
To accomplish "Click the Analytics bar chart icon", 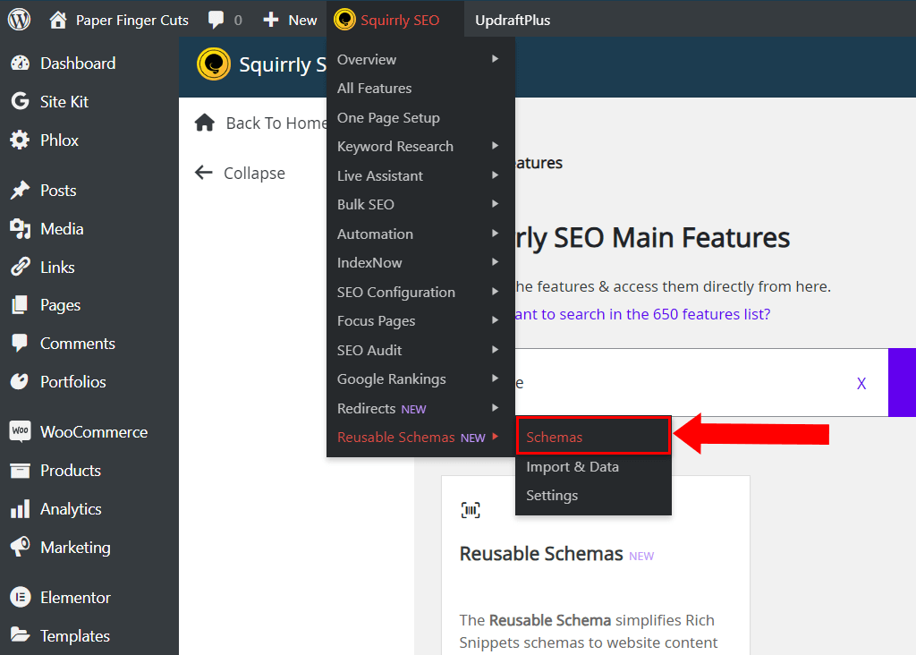I will [x=20, y=509].
